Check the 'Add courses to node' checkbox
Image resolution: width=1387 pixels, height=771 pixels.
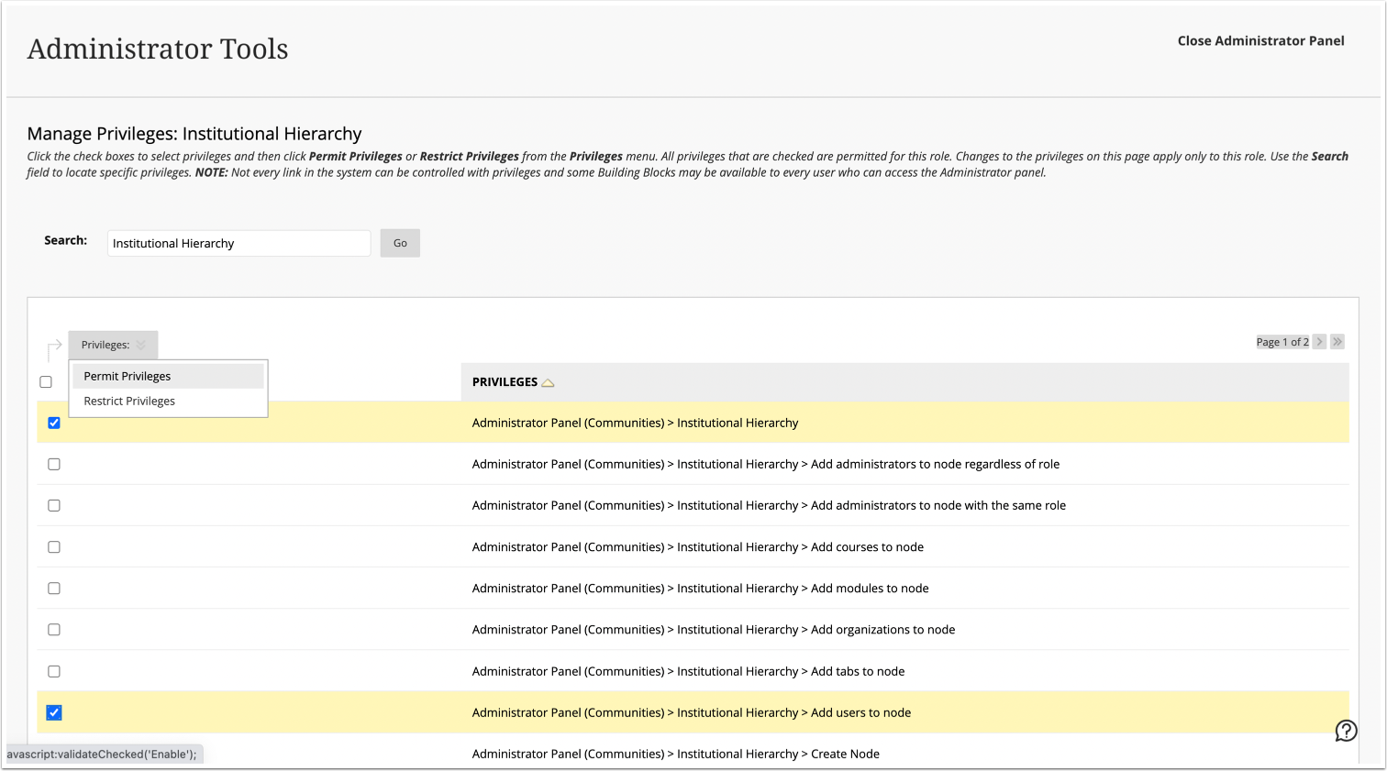54,547
